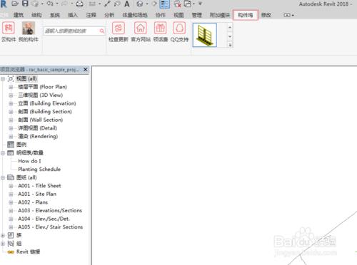Screen dimensions: 357x265
Task: Expand the 详图视图 (Detail) node
Action: coord(11,128)
